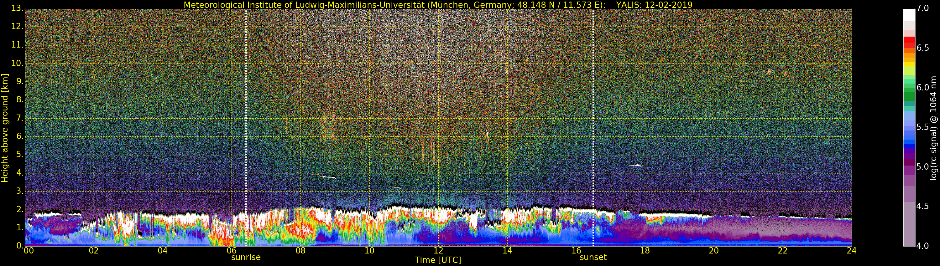Click the time axis tick '08'
The height and width of the screenshot is (266, 940).
click(x=300, y=251)
